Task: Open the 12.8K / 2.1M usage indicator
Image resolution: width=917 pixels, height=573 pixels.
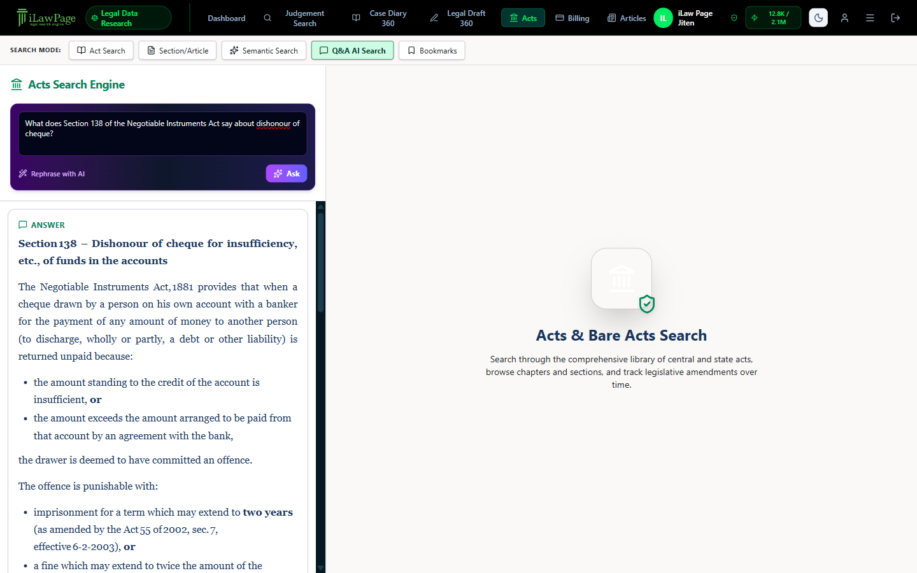Action: pyautogui.click(x=773, y=18)
